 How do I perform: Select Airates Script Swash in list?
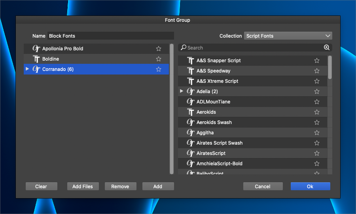(x=220, y=143)
